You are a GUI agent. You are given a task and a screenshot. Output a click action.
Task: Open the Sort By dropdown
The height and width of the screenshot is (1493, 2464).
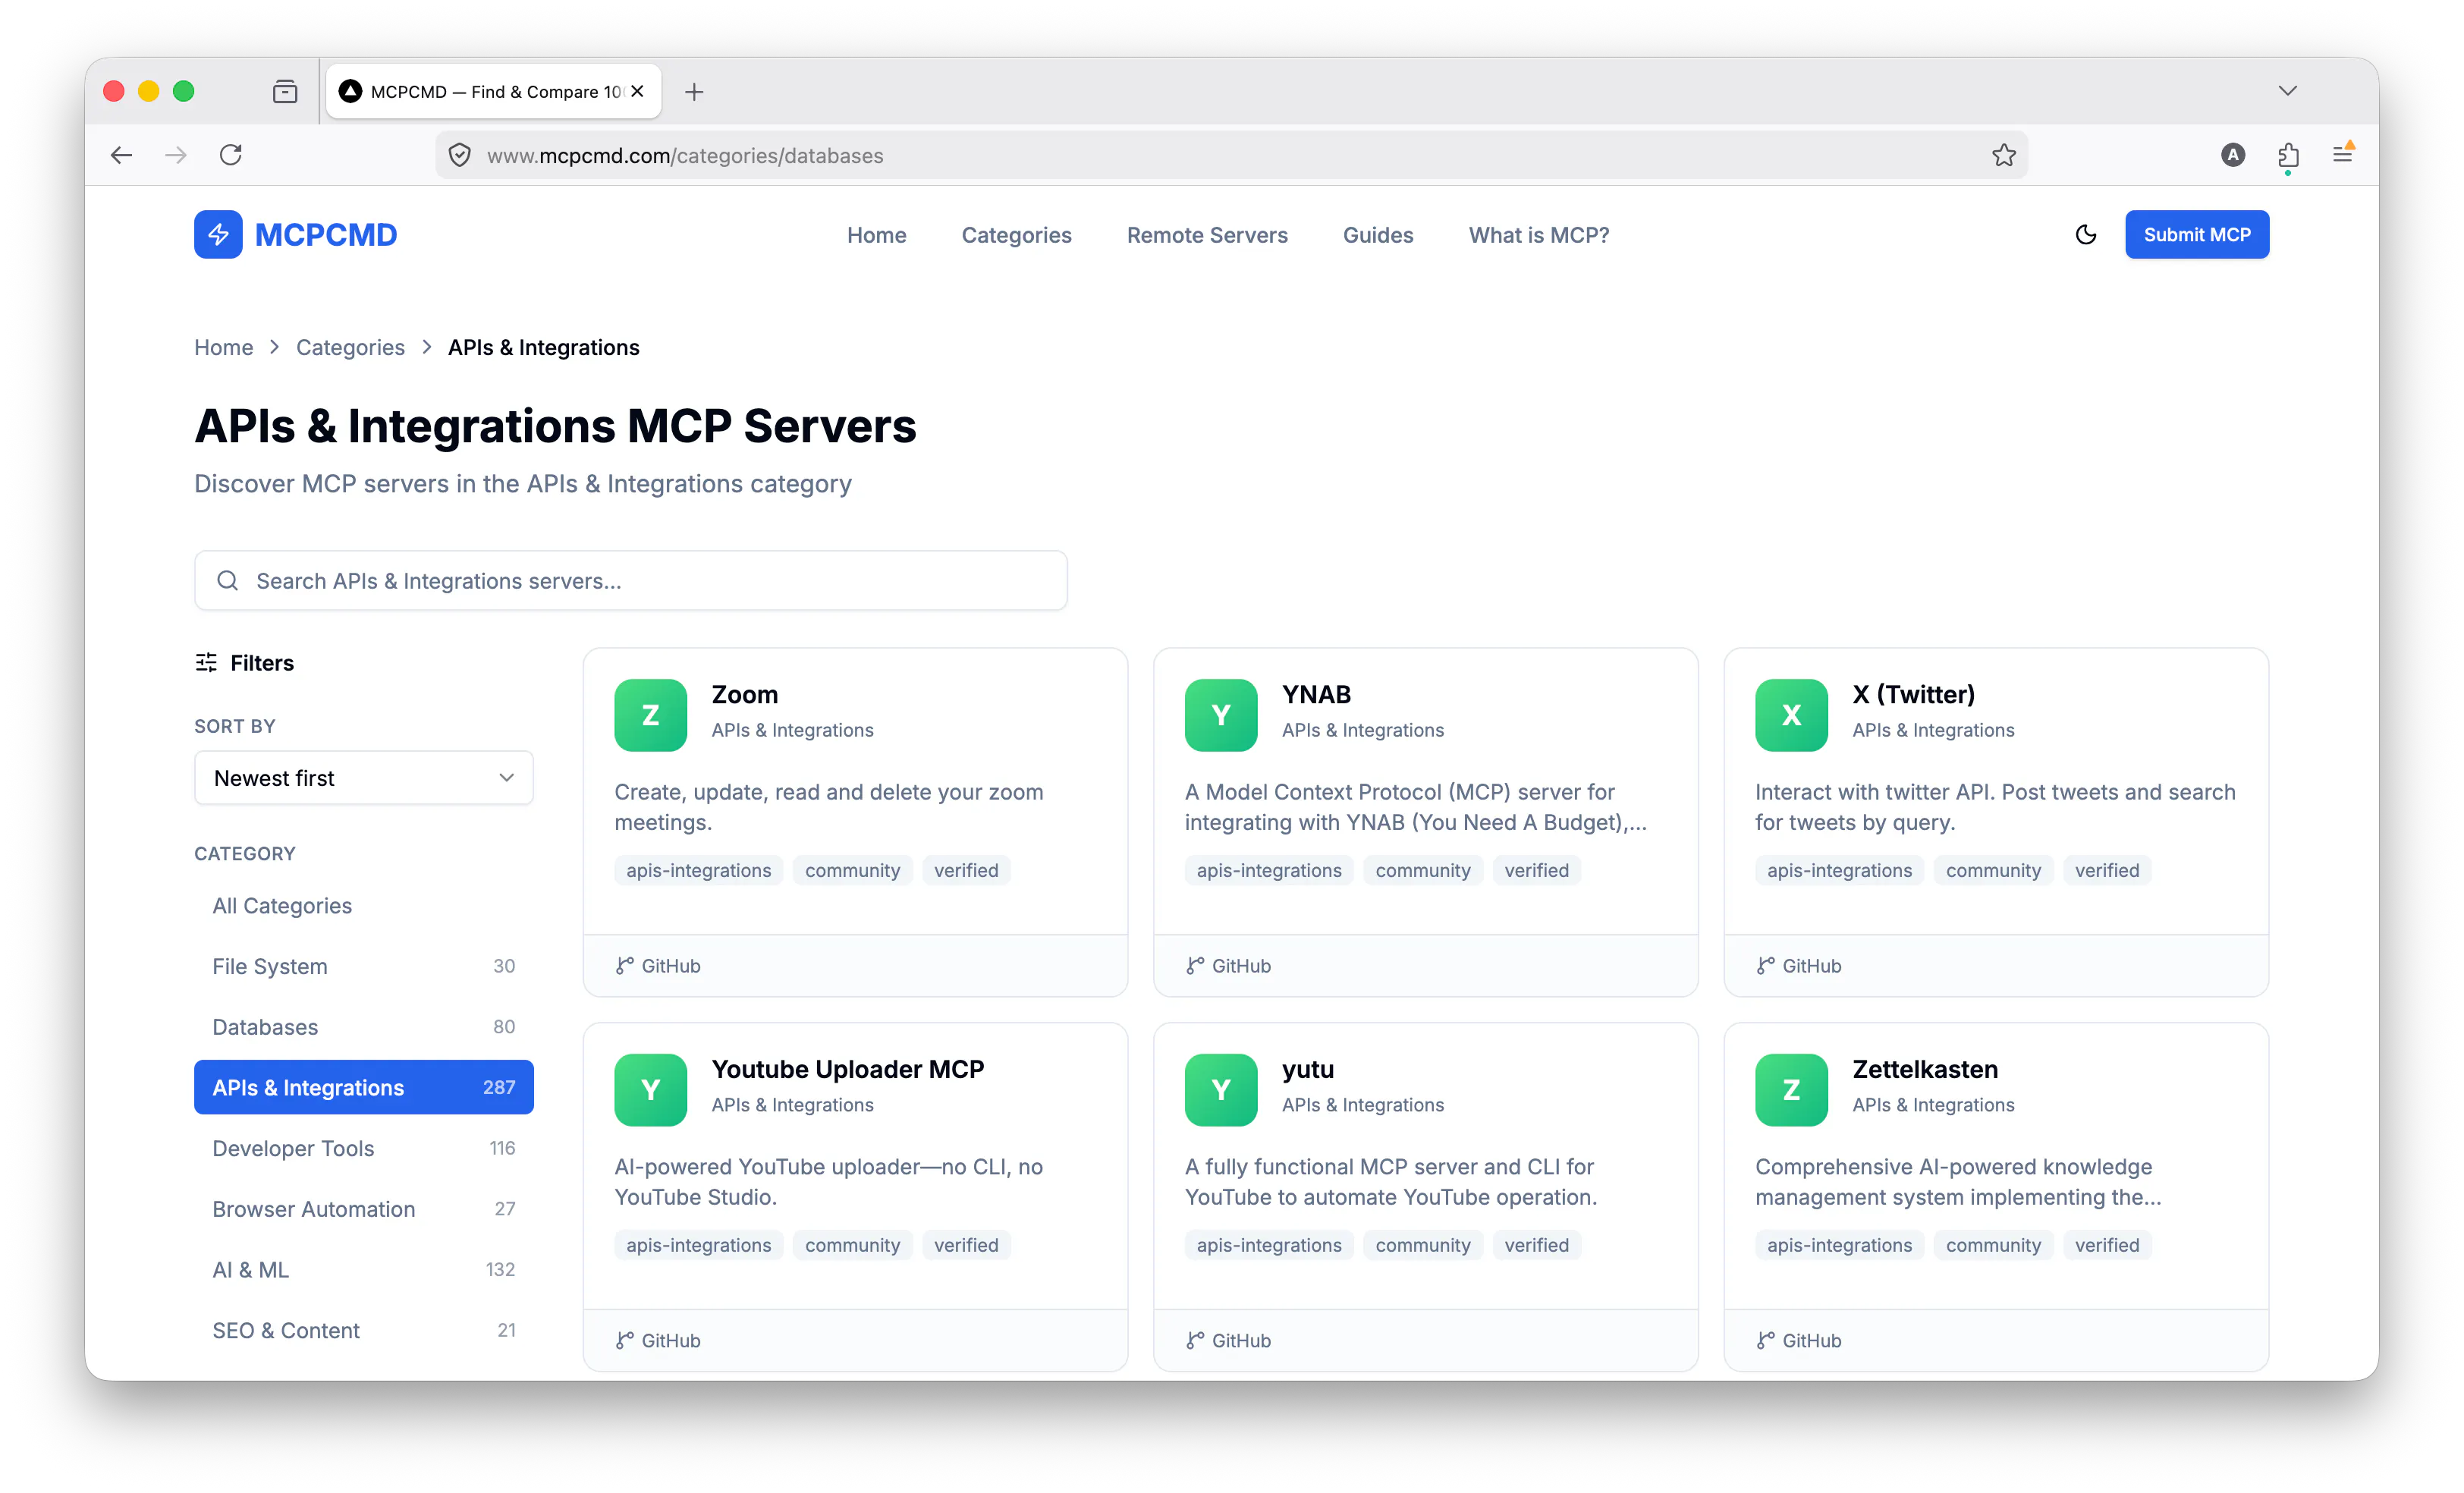[364, 778]
